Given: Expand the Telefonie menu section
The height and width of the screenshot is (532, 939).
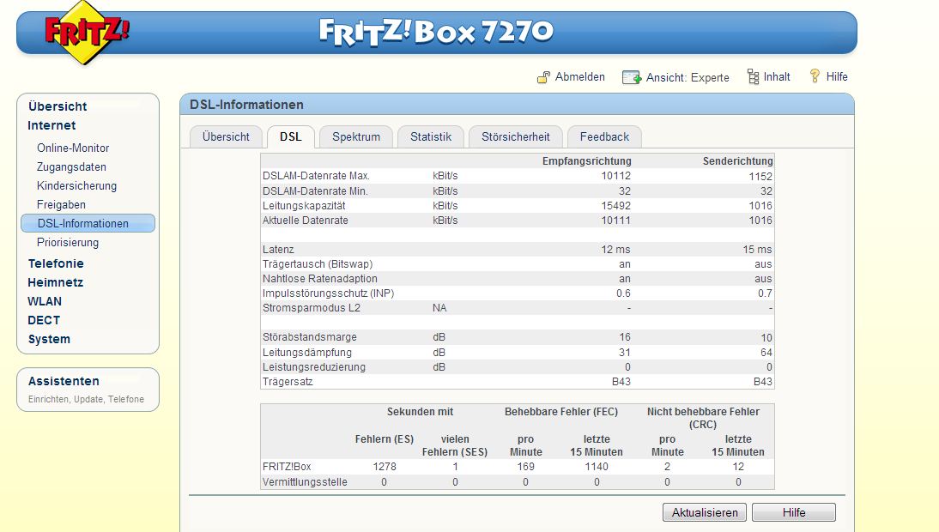Looking at the screenshot, I should click(56, 263).
